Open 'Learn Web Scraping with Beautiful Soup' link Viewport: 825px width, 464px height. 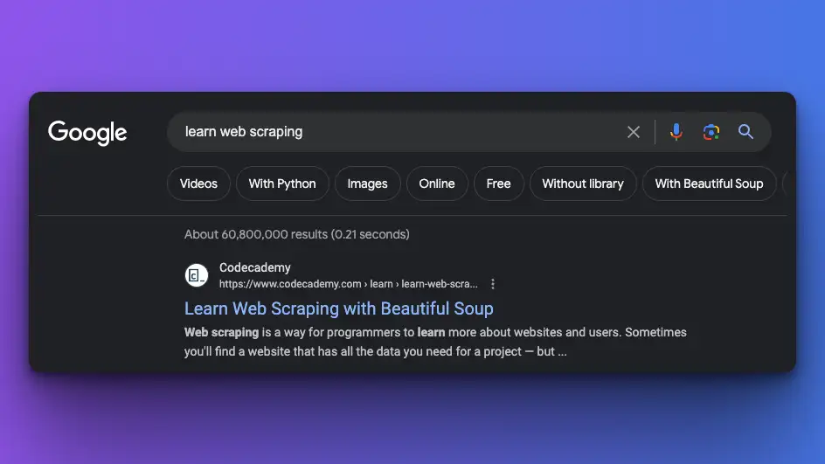tap(339, 308)
